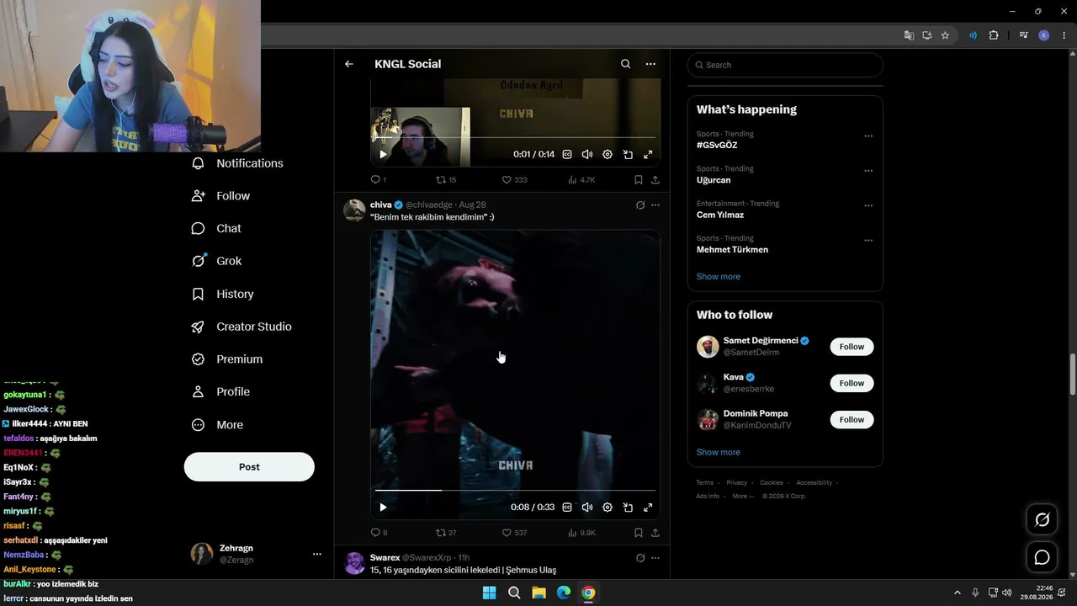Open Chrome extensions puzzle icon
Viewport: 1077px width, 606px height.
pos(994,35)
